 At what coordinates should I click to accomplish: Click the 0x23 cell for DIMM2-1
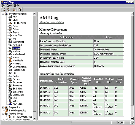point(61,96)
